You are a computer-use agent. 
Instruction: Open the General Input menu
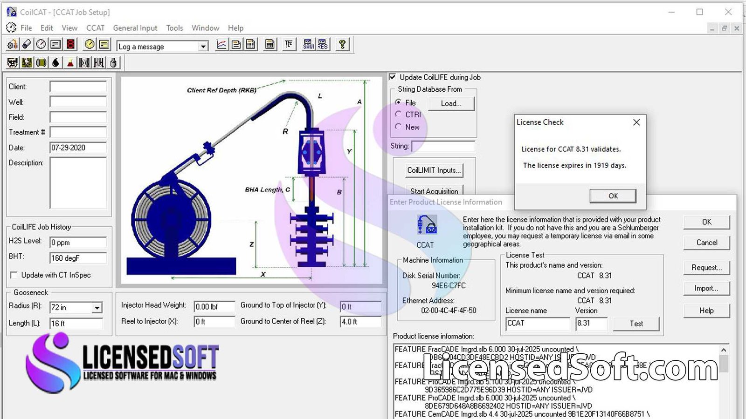click(135, 28)
